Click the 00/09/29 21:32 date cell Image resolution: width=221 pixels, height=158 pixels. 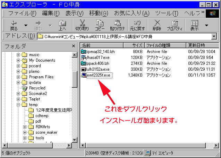pos(202,63)
